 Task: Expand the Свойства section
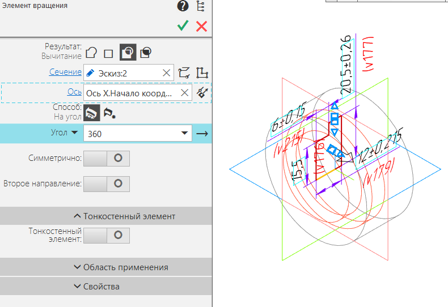tap(106, 286)
